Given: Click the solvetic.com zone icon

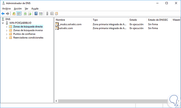Looking at the screenshot, I should click(57, 28).
